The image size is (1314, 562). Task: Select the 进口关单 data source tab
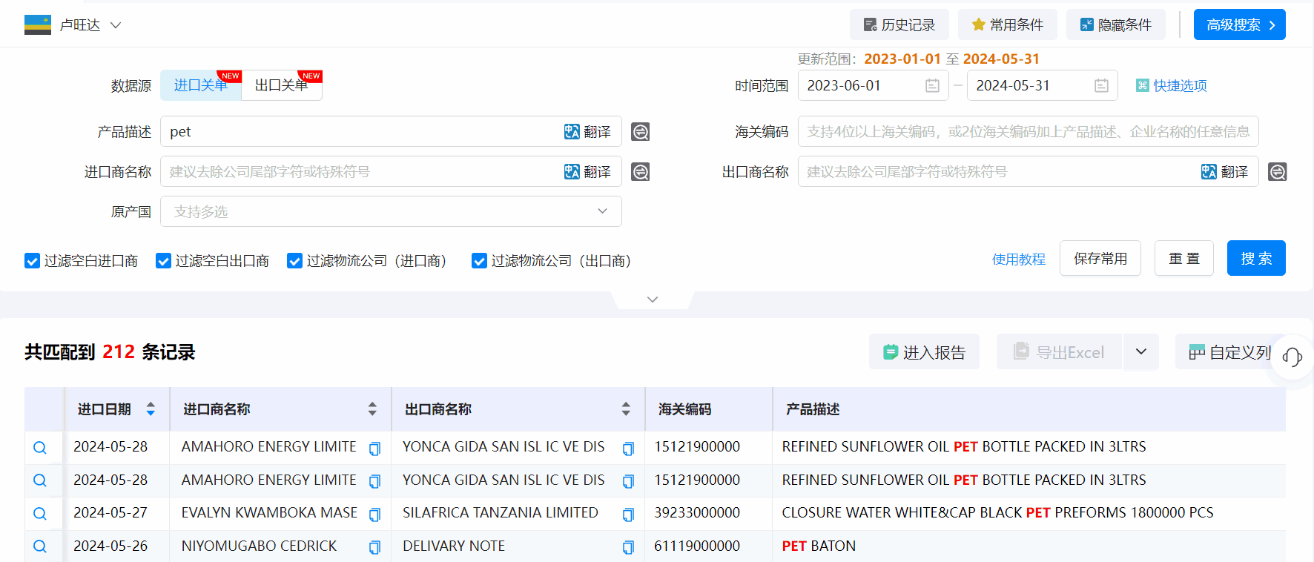click(x=200, y=86)
